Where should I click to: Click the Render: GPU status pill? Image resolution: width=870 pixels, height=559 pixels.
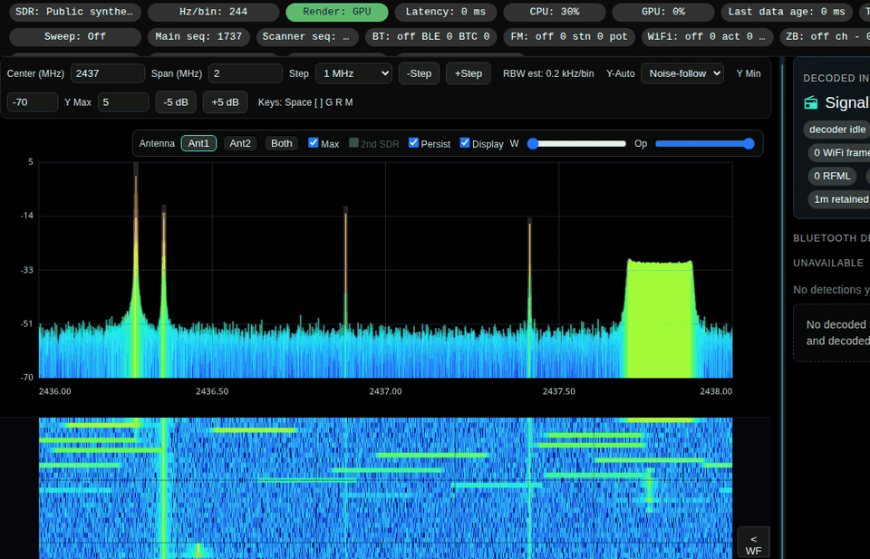(x=337, y=12)
